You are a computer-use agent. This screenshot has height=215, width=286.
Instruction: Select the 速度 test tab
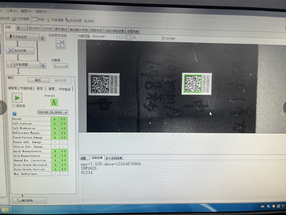pos(52,89)
